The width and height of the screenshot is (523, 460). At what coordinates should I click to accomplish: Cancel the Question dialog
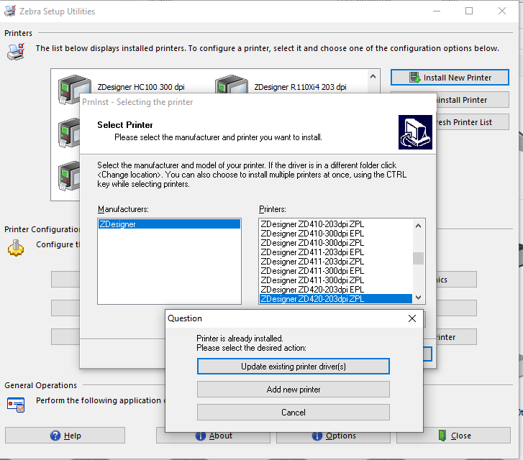click(x=293, y=413)
